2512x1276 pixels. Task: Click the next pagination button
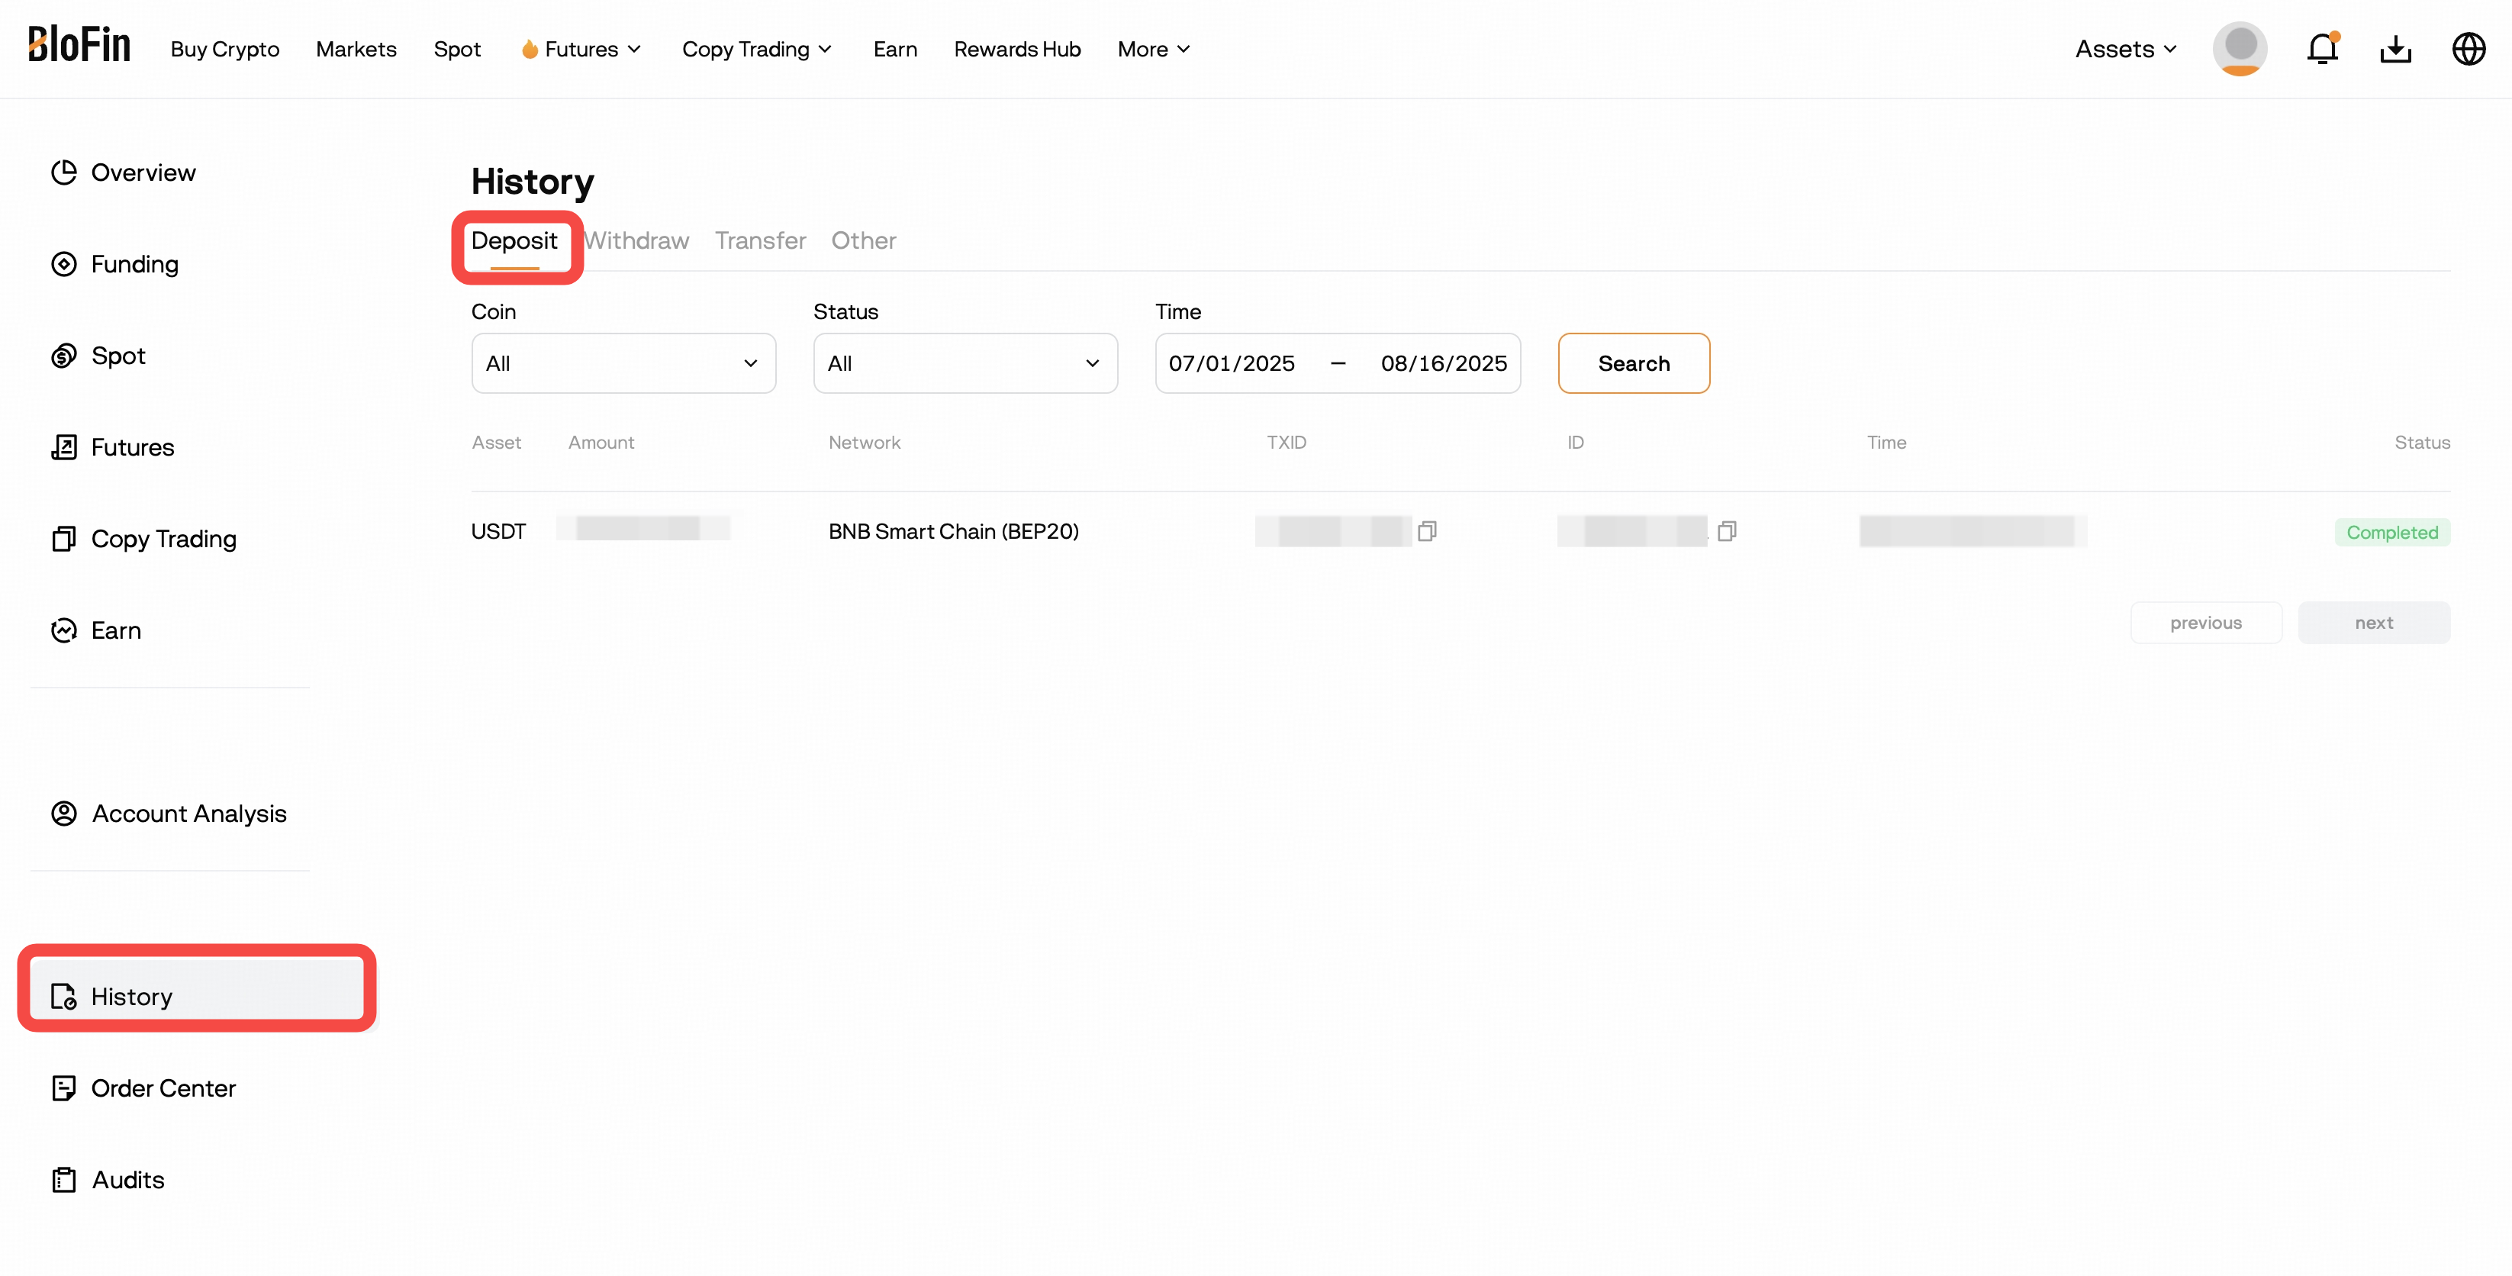(2374, 621)
